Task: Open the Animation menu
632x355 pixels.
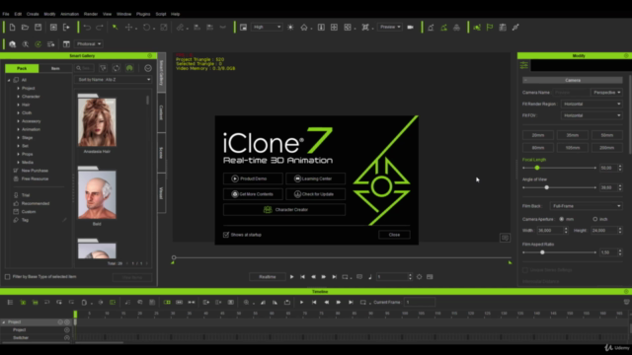Action: click(x=69, y=14)
